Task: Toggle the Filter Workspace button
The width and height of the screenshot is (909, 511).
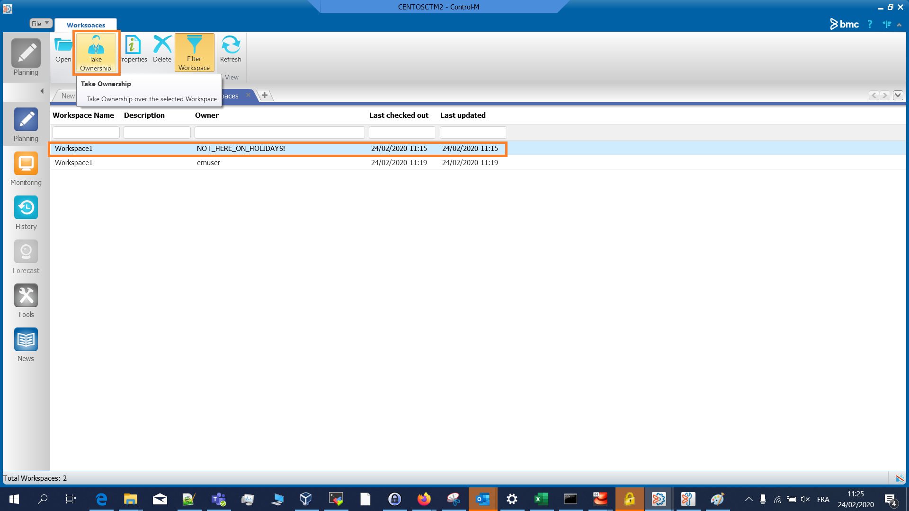Action: coord(194,53)
